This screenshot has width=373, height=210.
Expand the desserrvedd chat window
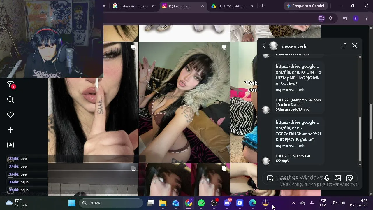coord(344,46)
